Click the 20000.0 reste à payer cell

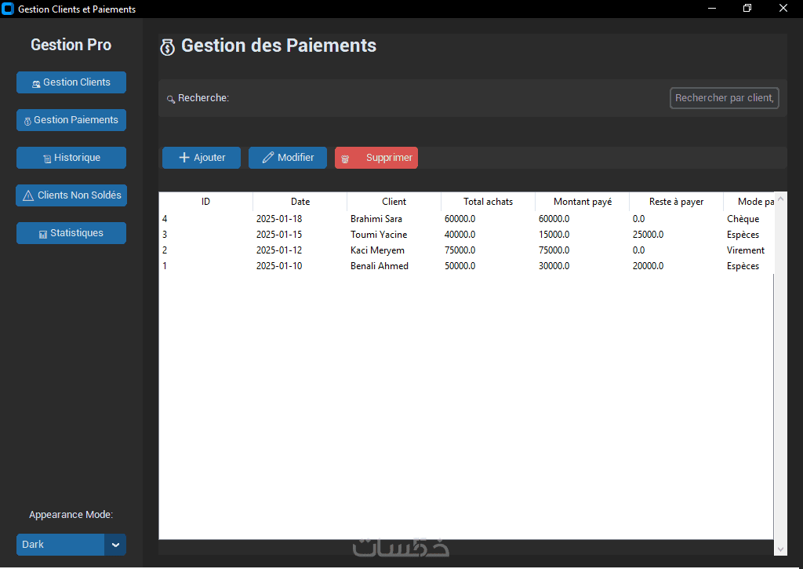[648, 266]
